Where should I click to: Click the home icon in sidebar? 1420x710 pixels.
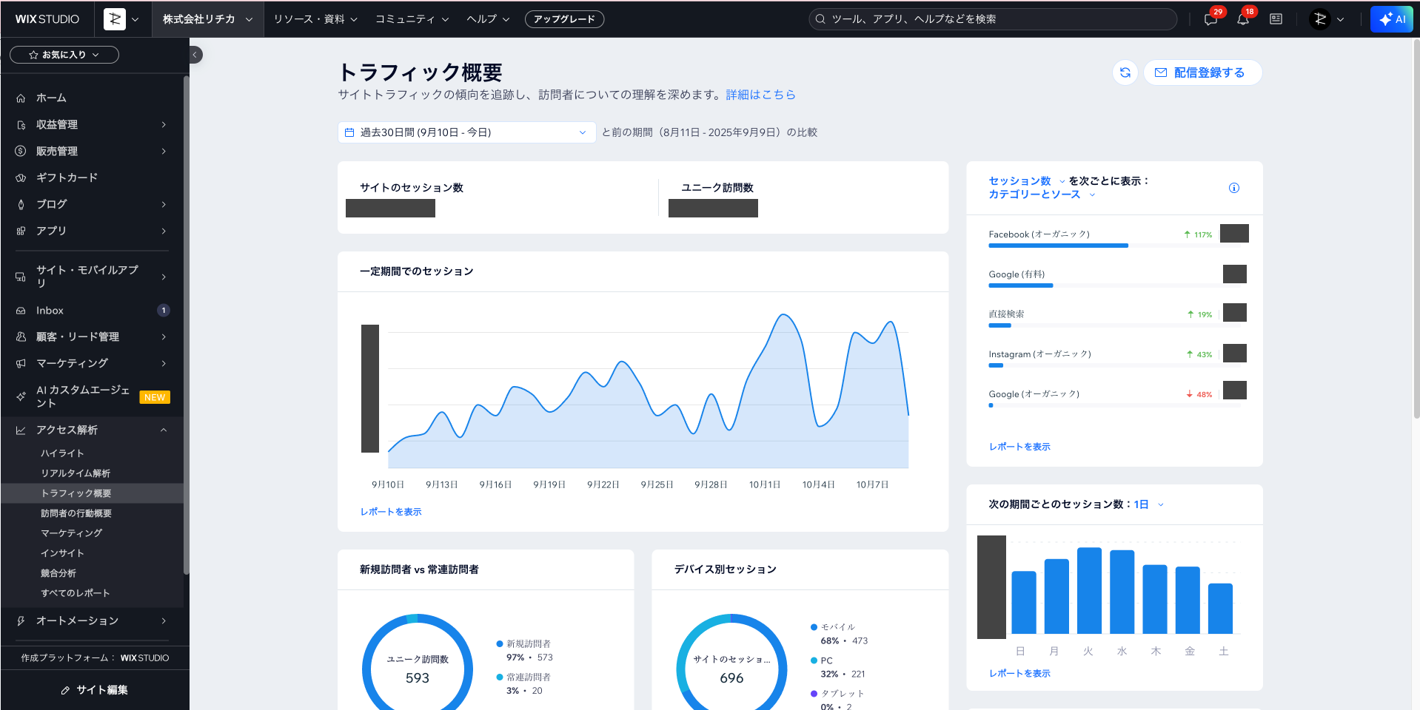(21, 98)
